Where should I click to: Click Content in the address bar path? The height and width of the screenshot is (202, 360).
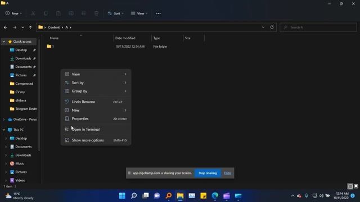point(54,27)
